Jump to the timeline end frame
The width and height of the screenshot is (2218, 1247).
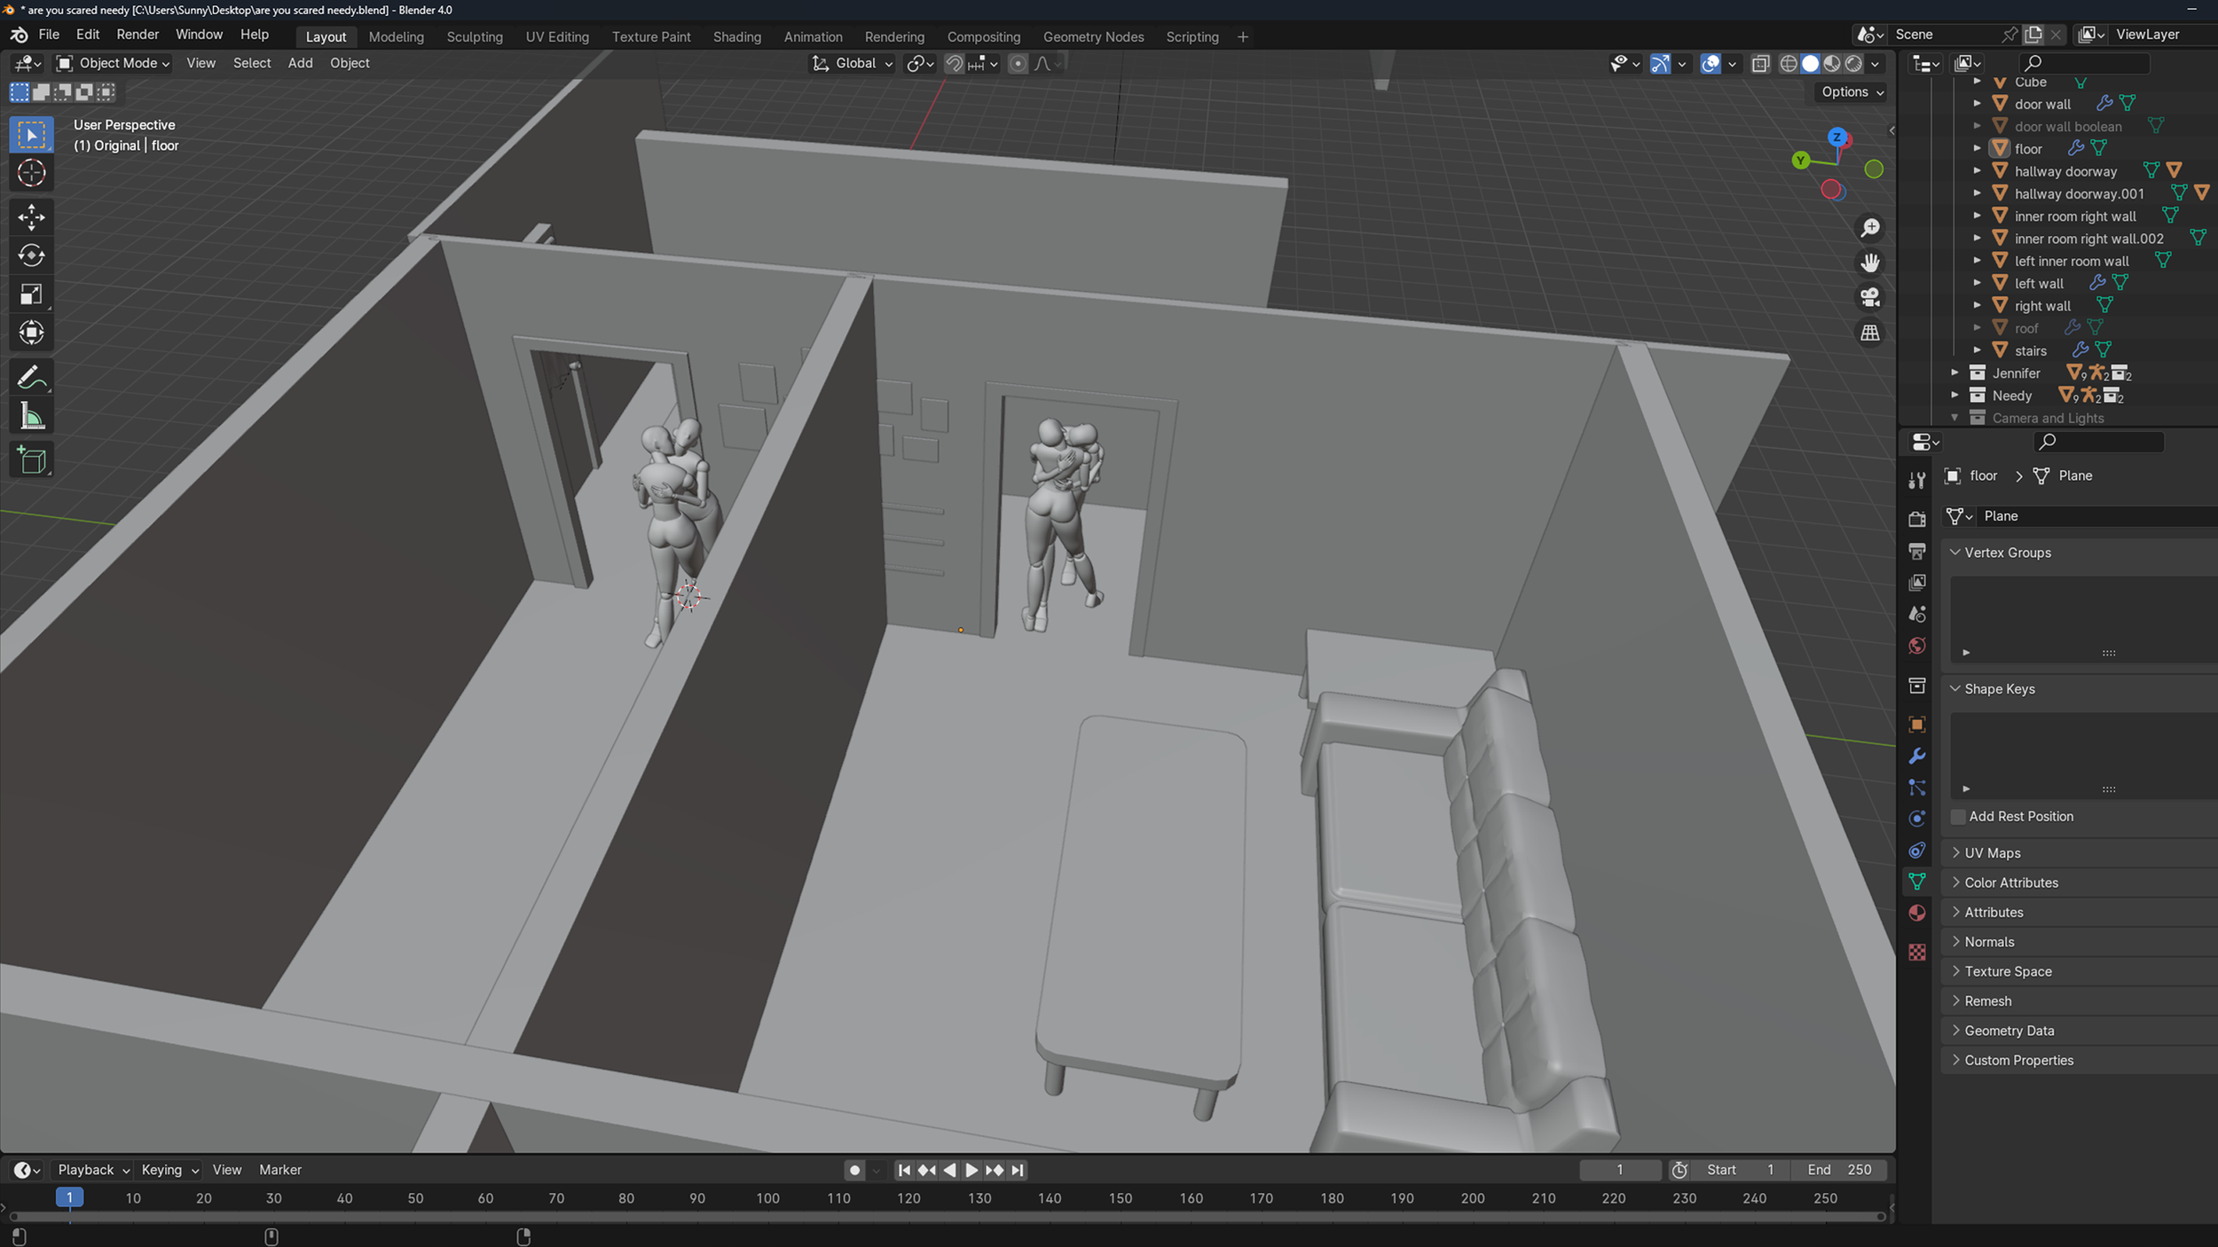(1018, 1170)
